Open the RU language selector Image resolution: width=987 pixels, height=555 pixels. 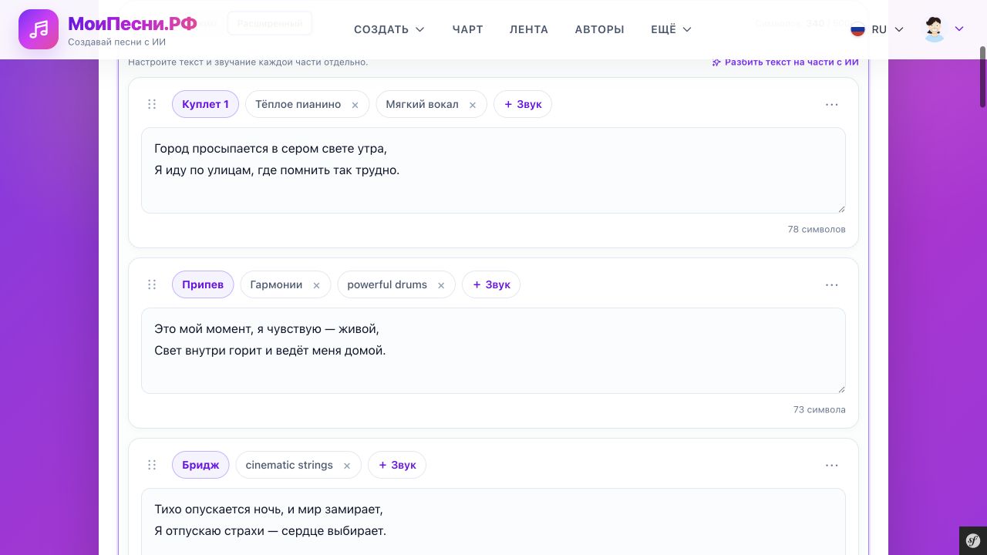click(x=878, y=29)
